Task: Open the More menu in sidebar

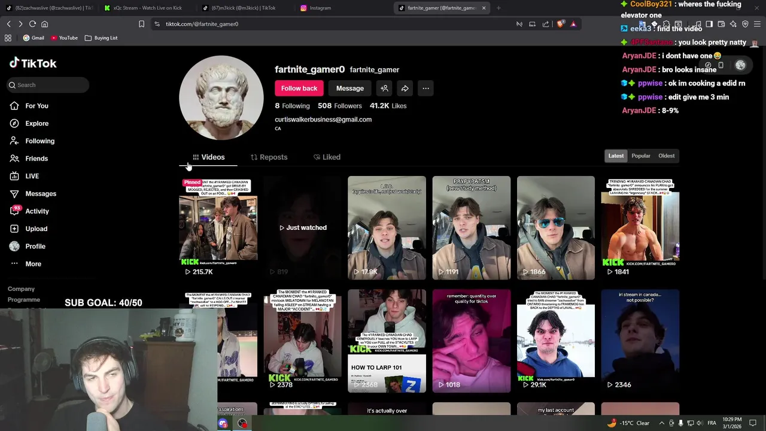Action: (x=33, y=264)
